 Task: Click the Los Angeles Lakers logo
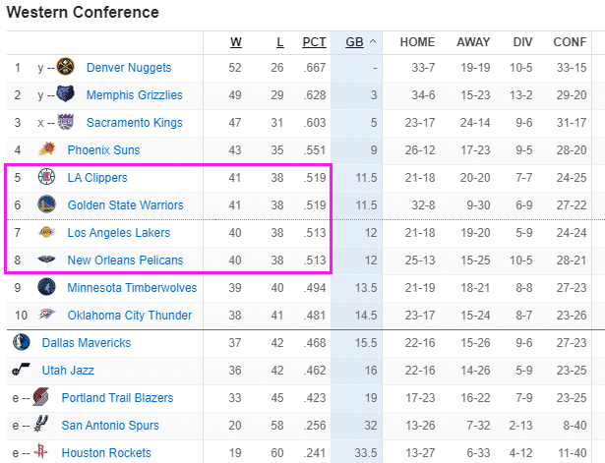(x=46, y=233)
